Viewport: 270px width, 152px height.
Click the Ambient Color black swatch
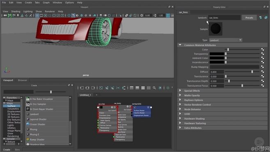coord(217,58)
